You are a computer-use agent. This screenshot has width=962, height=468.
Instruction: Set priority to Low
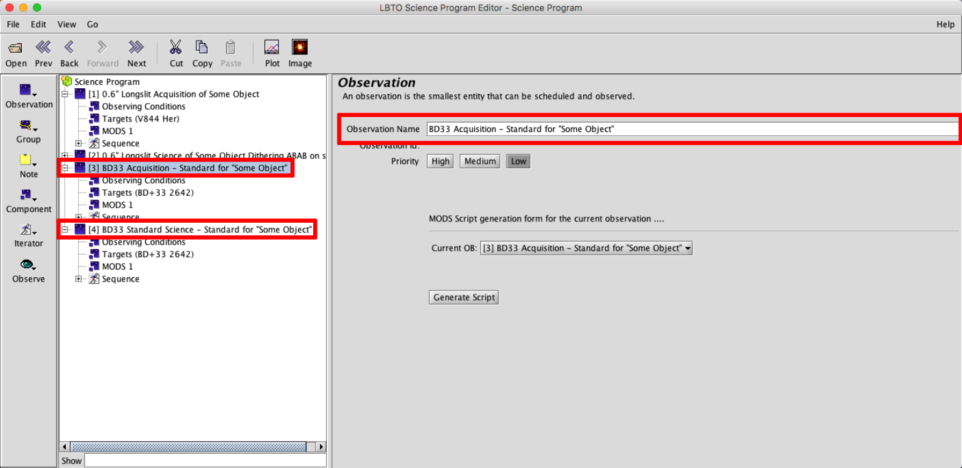[x=519, y=161]
